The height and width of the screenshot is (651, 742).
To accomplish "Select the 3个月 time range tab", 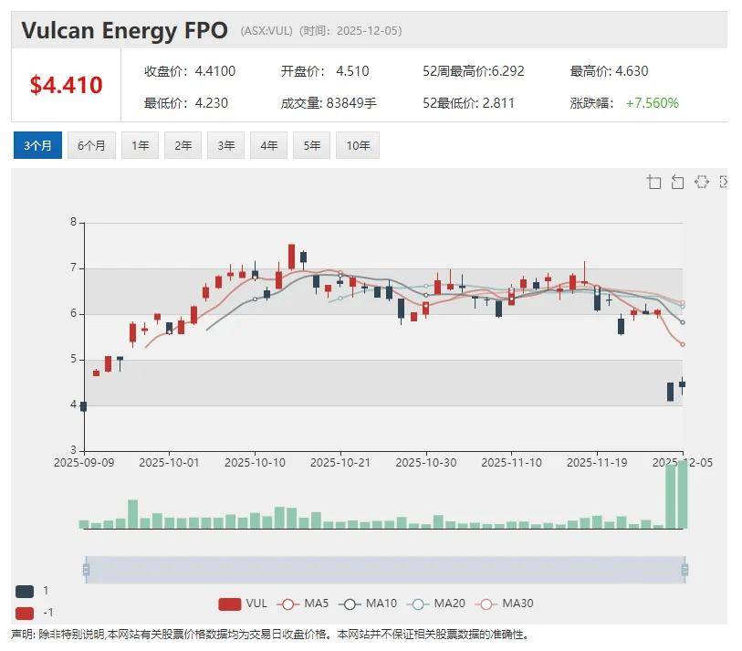I will (x=37, y=145).
